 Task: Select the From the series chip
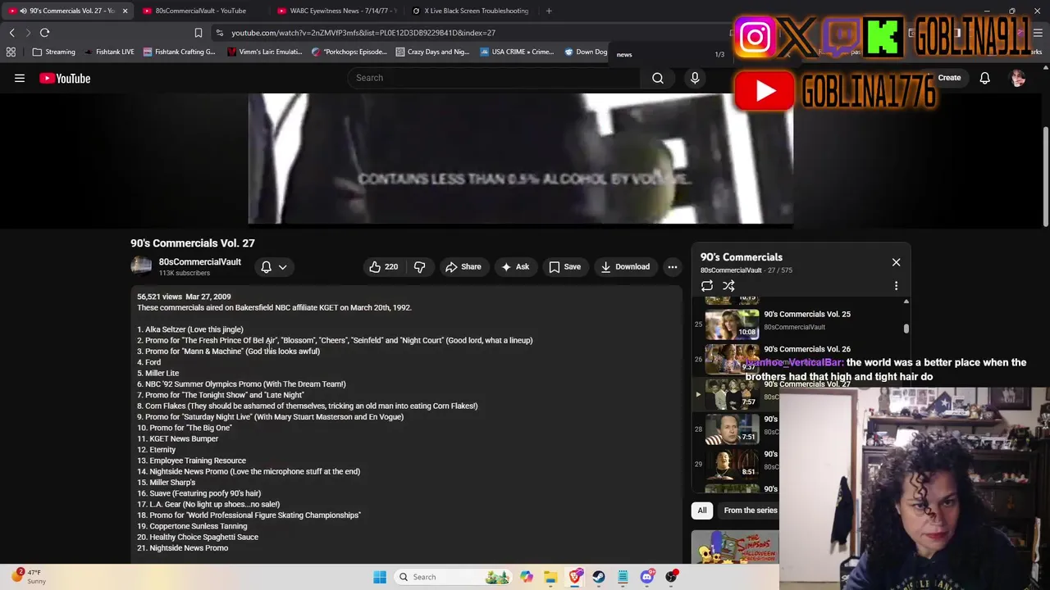pos(750,511)
